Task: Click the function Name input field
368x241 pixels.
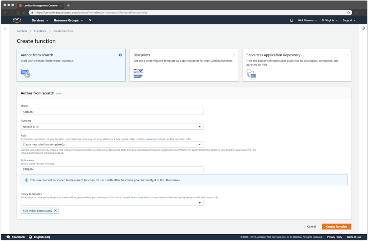Action: click(x=112, y=112)
